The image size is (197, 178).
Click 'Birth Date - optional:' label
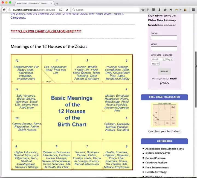click(161, 55)
